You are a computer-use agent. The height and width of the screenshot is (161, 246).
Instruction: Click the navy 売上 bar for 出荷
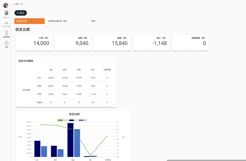tap(54, 151)
